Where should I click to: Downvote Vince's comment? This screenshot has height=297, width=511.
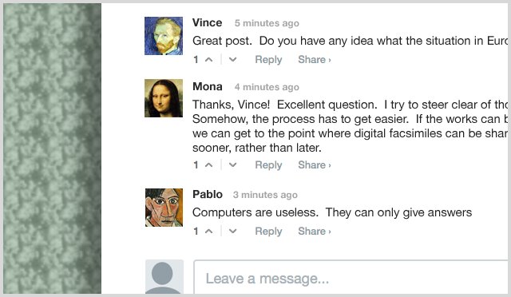[x=232, y=60]
